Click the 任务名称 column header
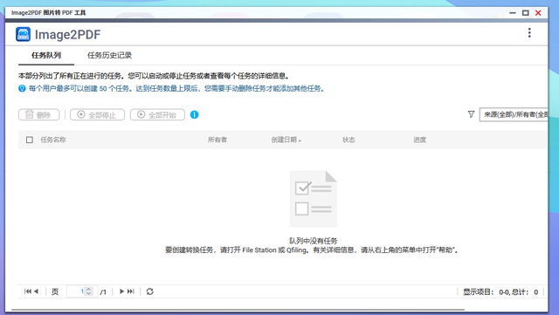Viewport: 559px width, 315px height. click(x=53, y=140)
